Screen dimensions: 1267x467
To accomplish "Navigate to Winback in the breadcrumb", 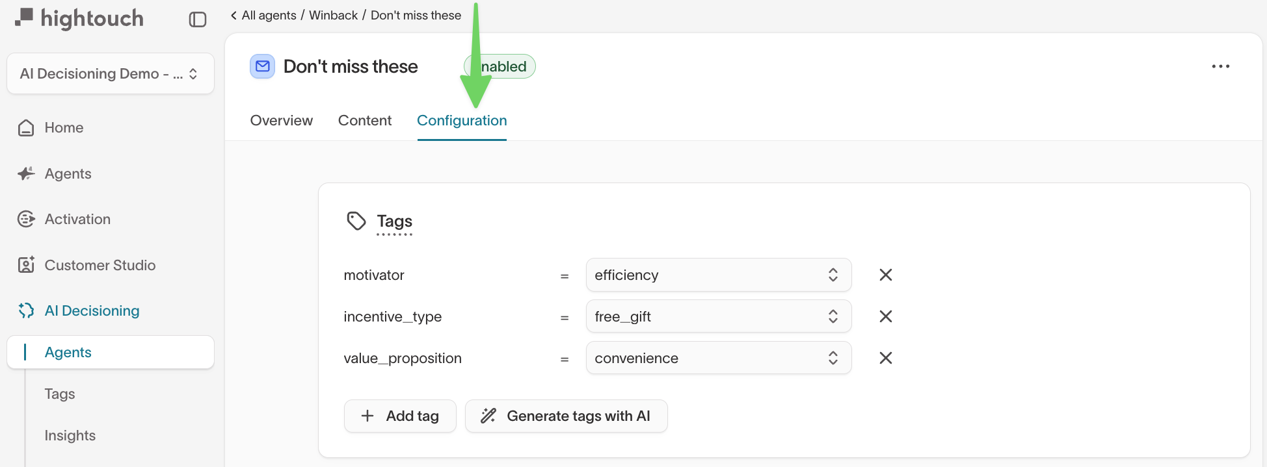I will pyautogui.click(x=333, y=15).
